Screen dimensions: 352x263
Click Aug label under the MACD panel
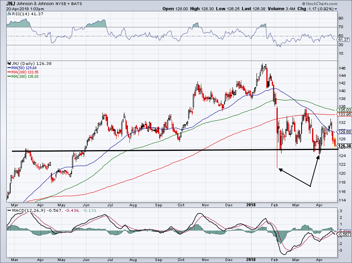[x=133, y=259]
